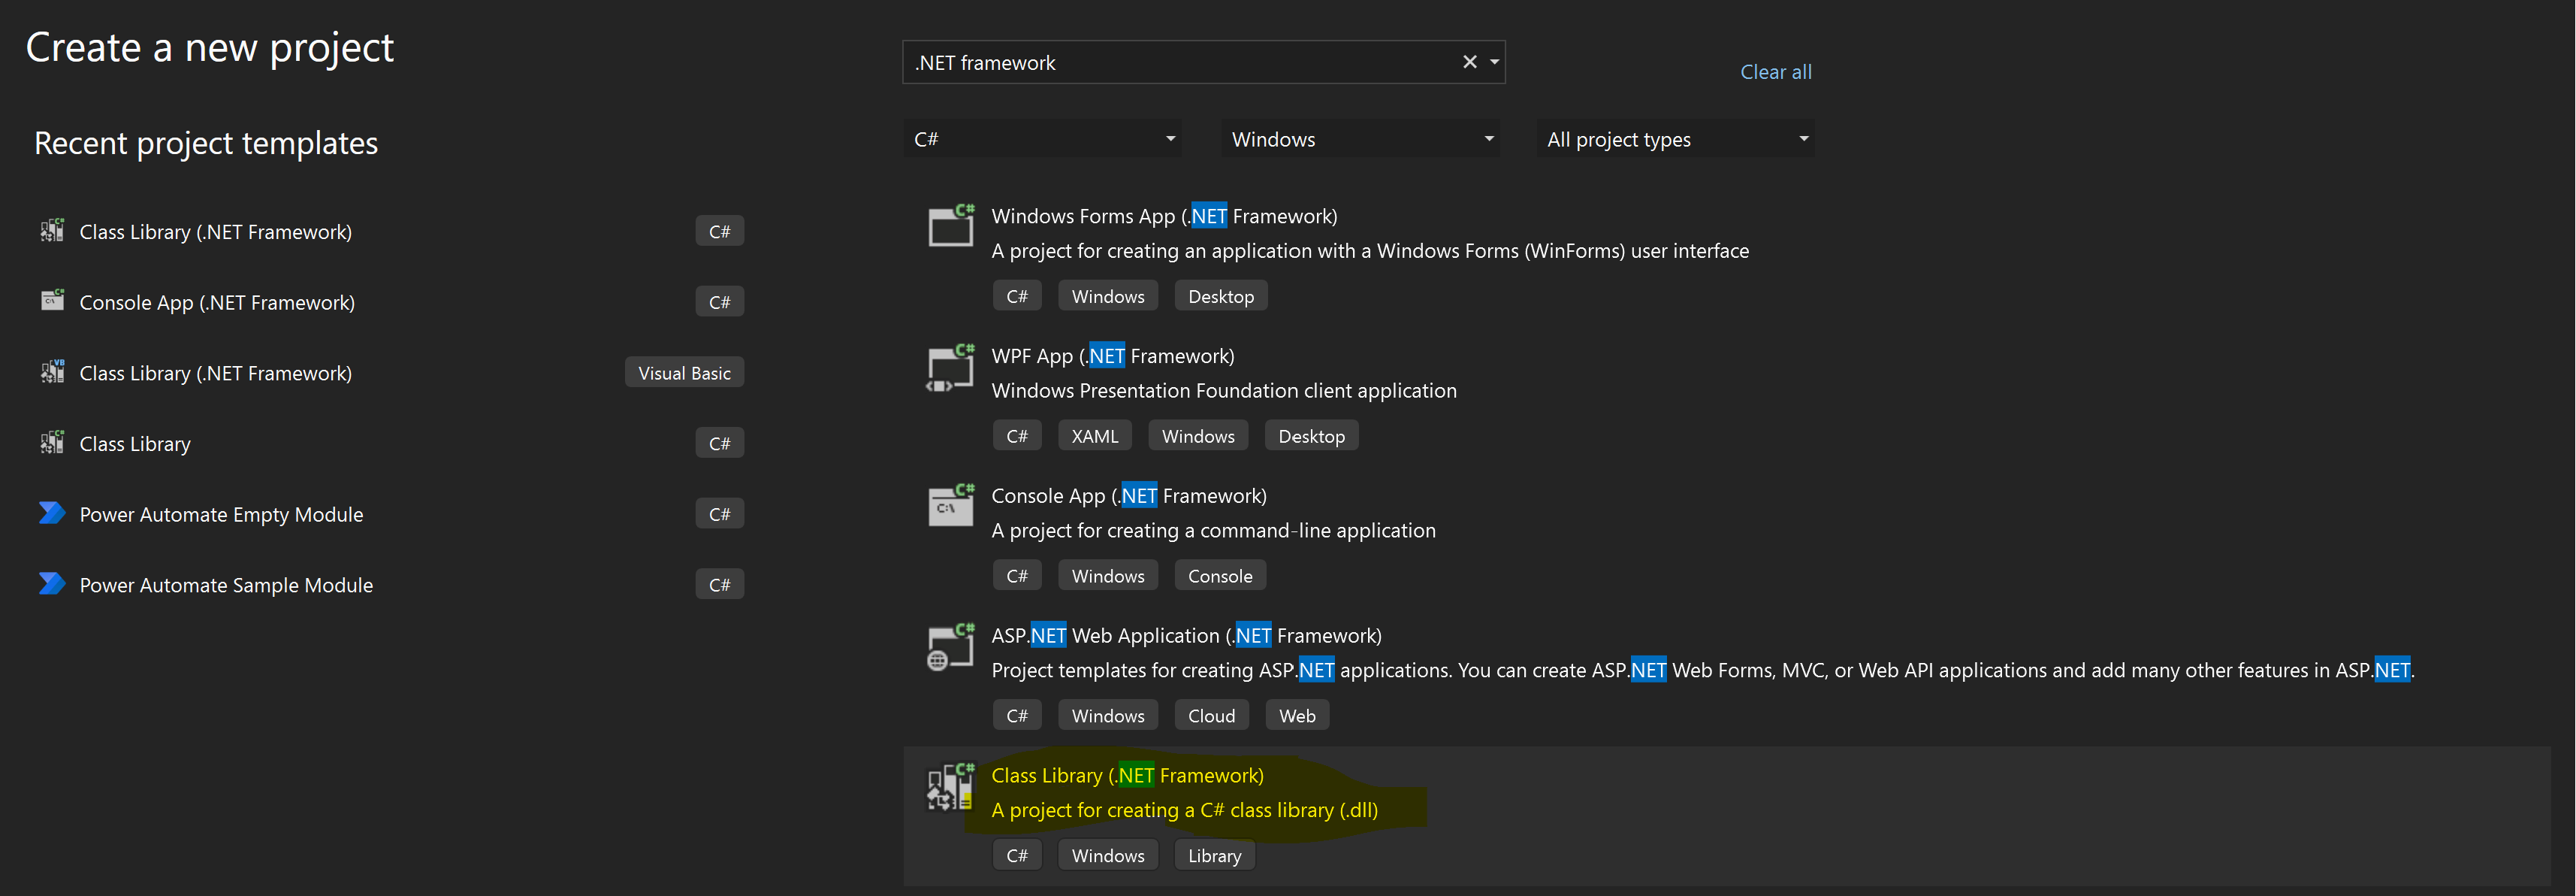Click Windows tag under Windows Forms App

[1108, 296]
